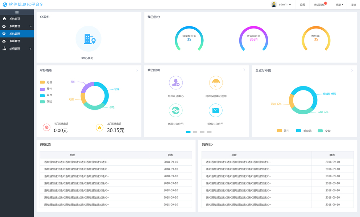Click the red 12 notification badge
The width and height of the screenshot is (360, 217).
point(326,3)
